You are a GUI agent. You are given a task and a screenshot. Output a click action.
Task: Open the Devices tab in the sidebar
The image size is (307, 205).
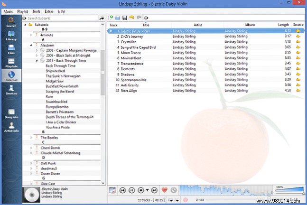click(11, 90)
